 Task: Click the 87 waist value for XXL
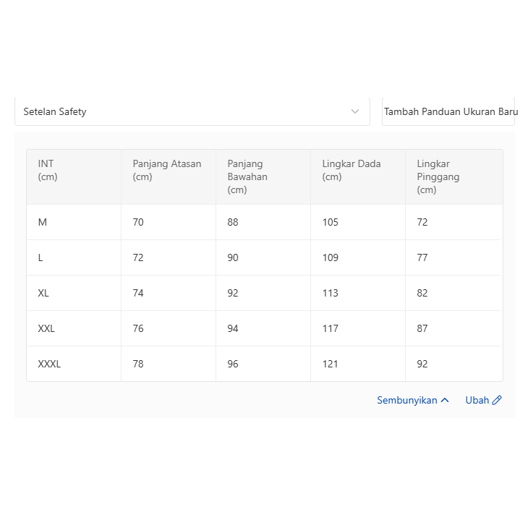coord(422,328)
